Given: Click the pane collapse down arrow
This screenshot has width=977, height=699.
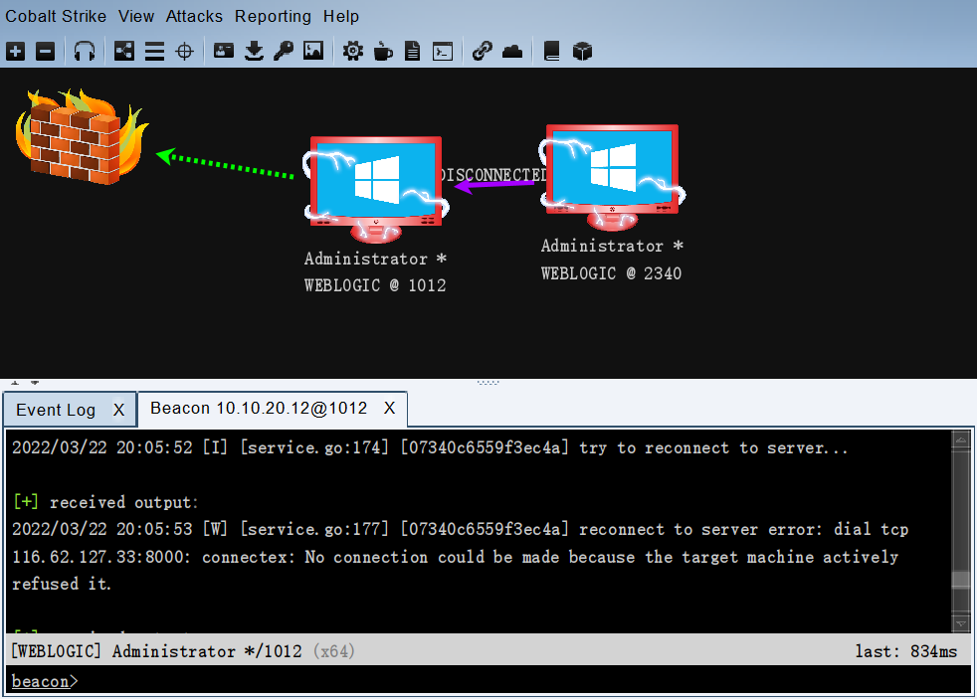Looking at the screenshot, I should click(x=35, y=382).
